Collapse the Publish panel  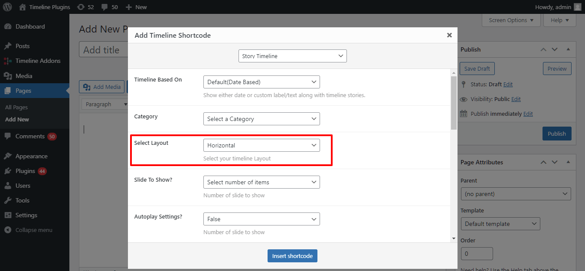pyautogui.click(x=568, y=49)
